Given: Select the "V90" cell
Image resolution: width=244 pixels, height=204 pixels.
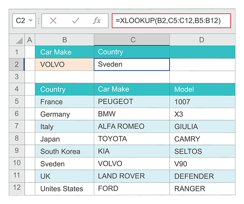Looking at the screenshot, I should click(202, 163).
